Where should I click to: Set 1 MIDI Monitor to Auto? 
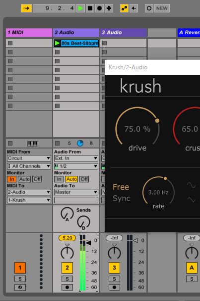tap(24, 179)
